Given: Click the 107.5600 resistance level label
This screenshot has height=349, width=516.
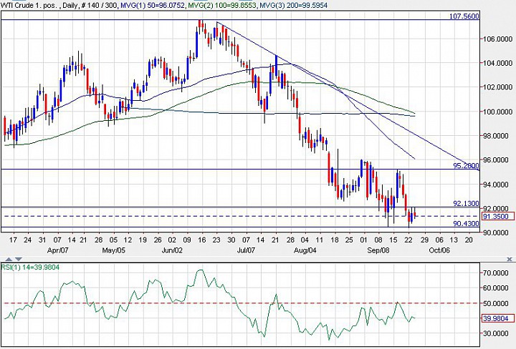Looking at the screenshot, I should click(x=464, y=16).
